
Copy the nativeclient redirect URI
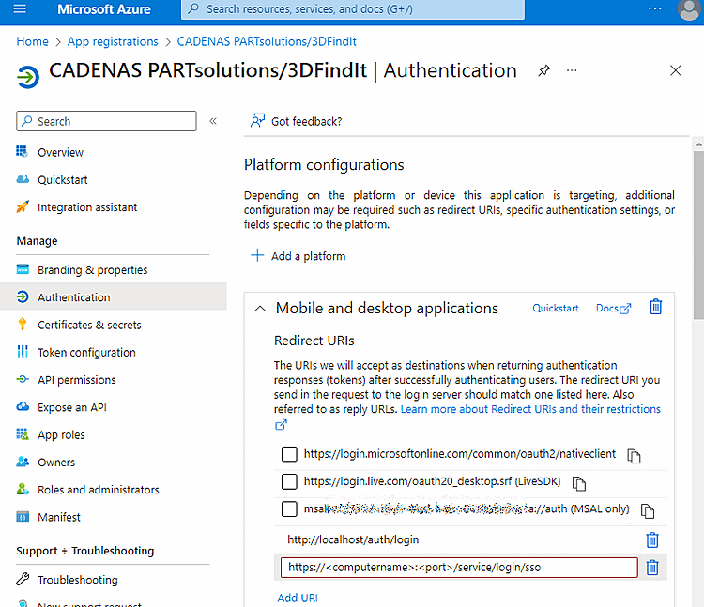point(635,456)
